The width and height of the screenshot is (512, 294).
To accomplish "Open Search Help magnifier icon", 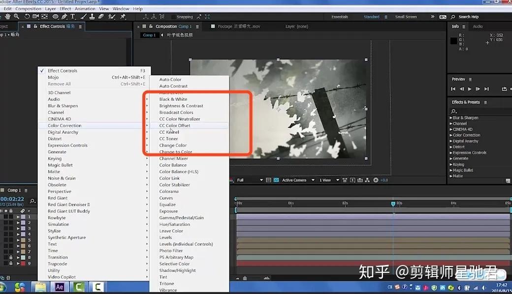I will 453,17.
